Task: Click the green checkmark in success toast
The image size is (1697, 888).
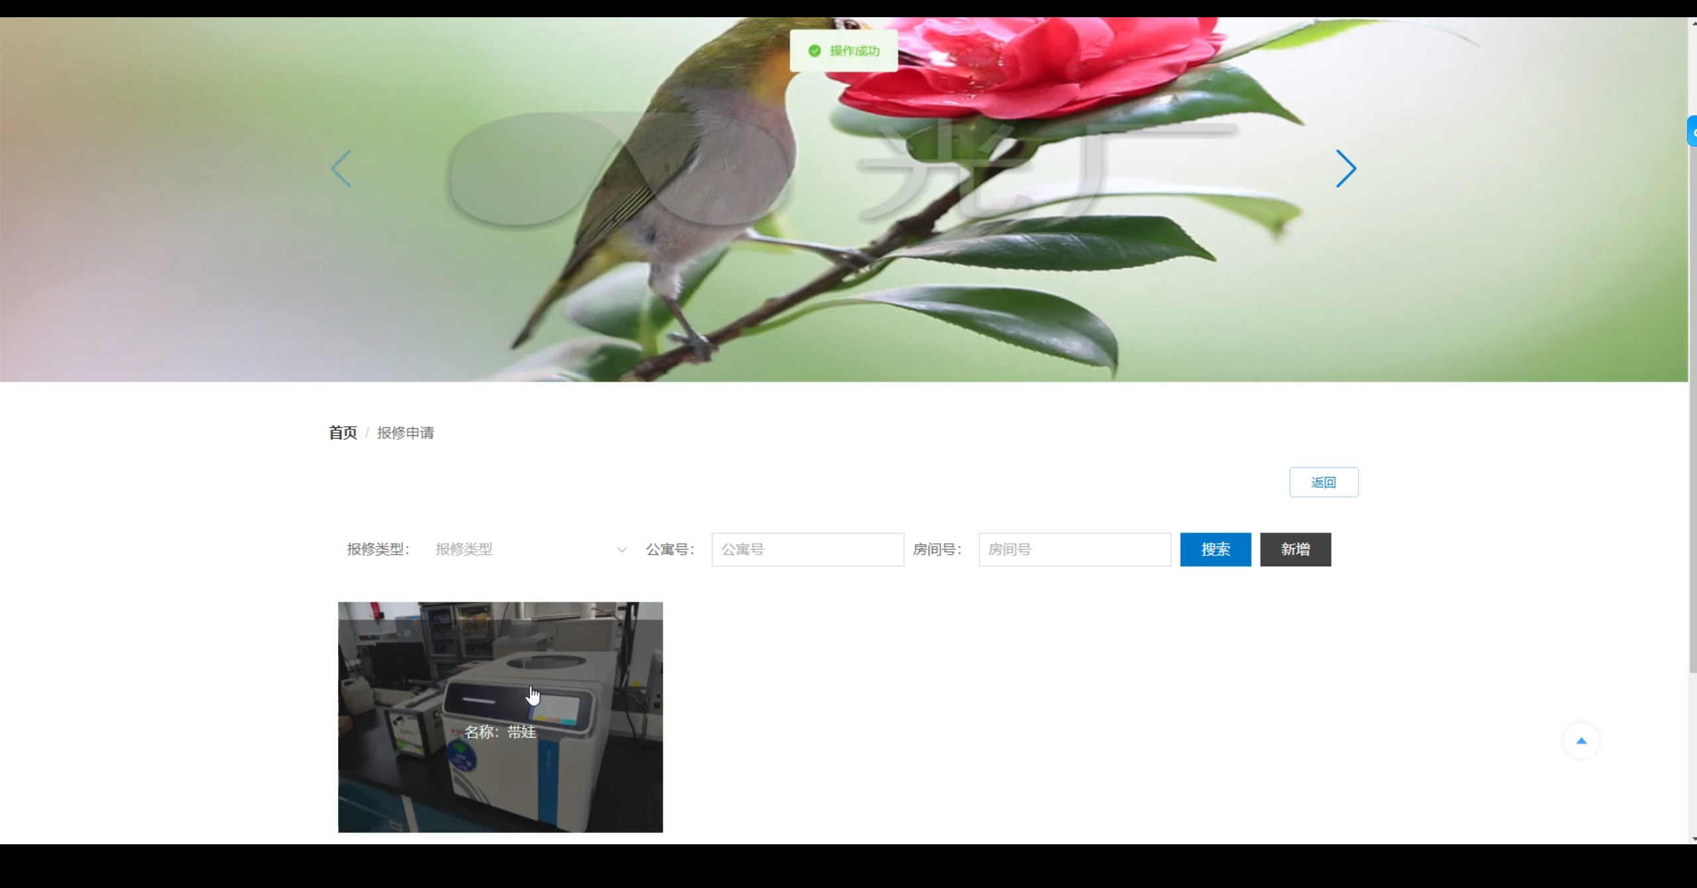Action: (x=815, y=51)
